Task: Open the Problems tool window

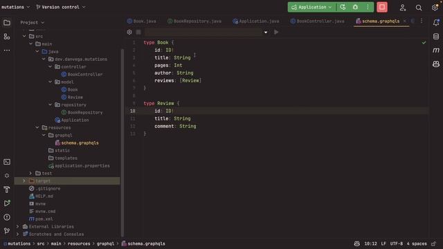Action: tap(7, 217)
